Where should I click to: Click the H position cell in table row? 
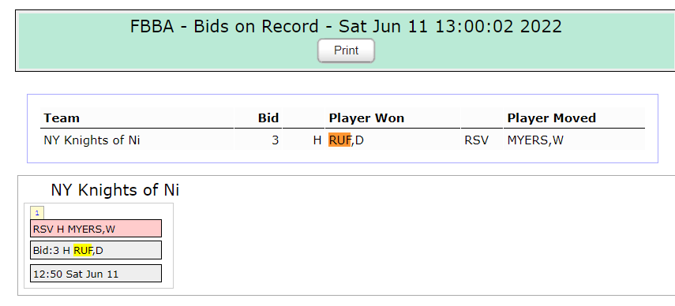pos(317,140)
